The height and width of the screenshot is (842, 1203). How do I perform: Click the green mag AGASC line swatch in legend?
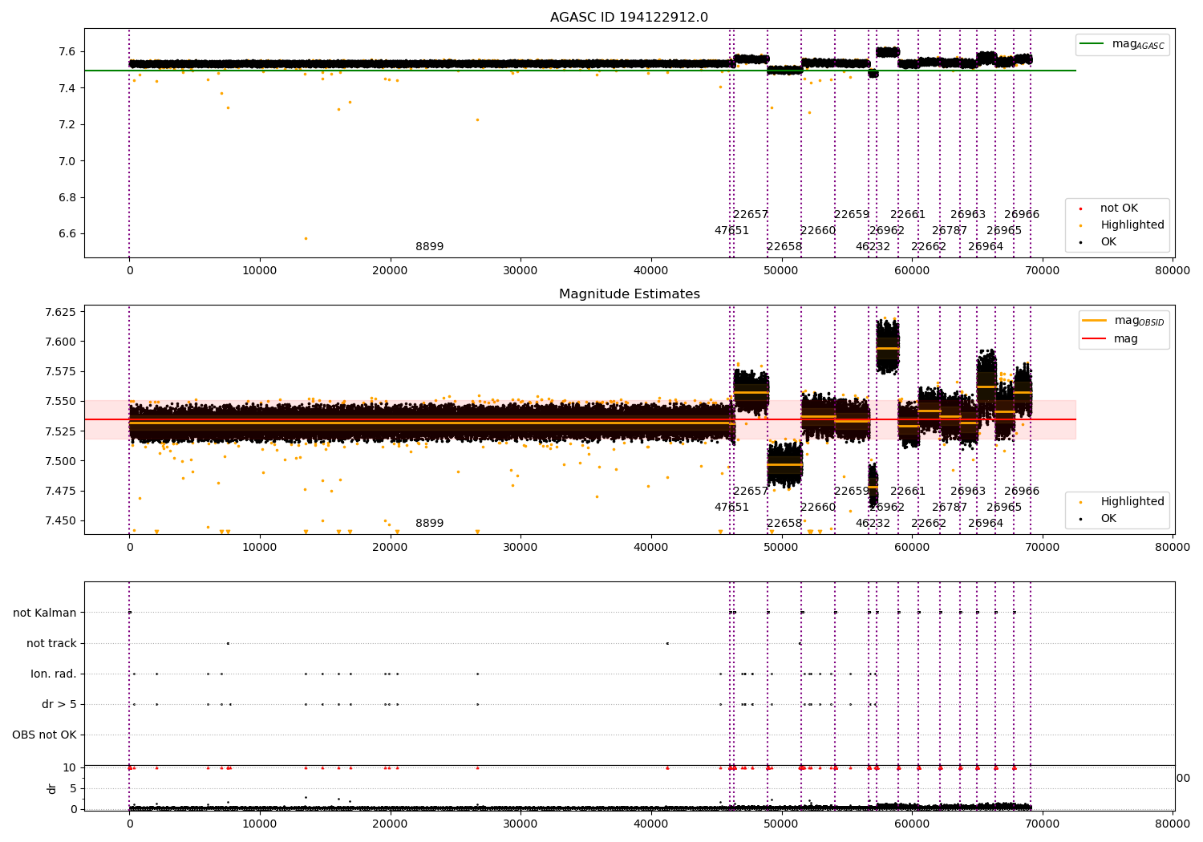[x=1092, y=43]
